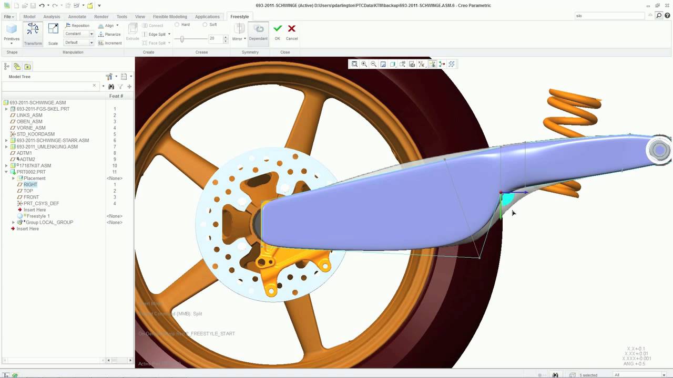
Task: Switch to the Favorites navigator tab
Action: pos(27,67)
